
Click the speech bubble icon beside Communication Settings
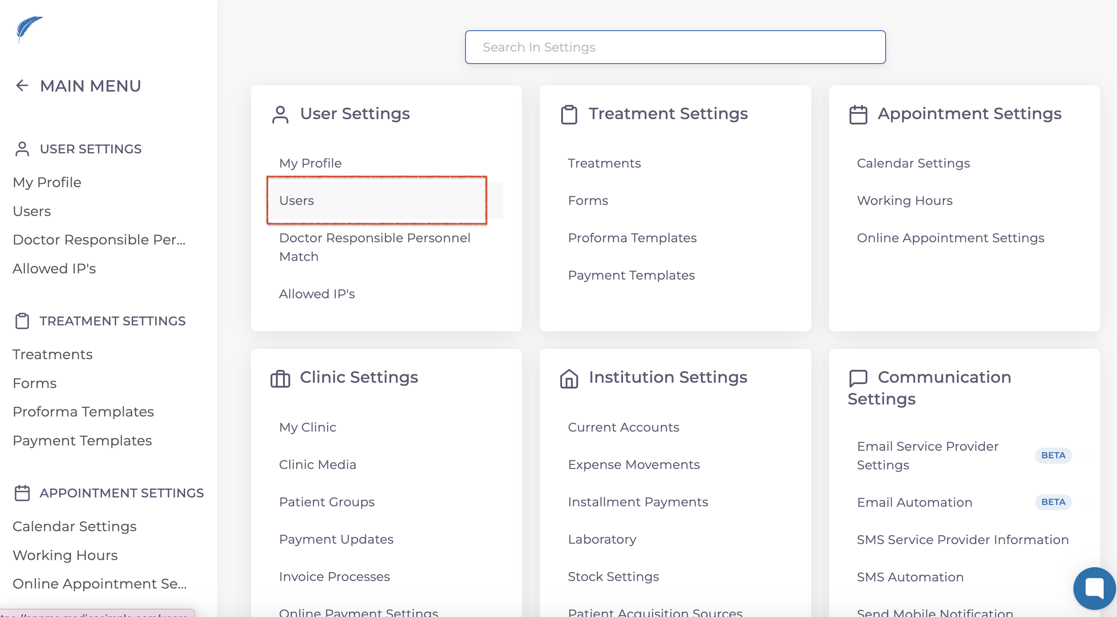858,378
